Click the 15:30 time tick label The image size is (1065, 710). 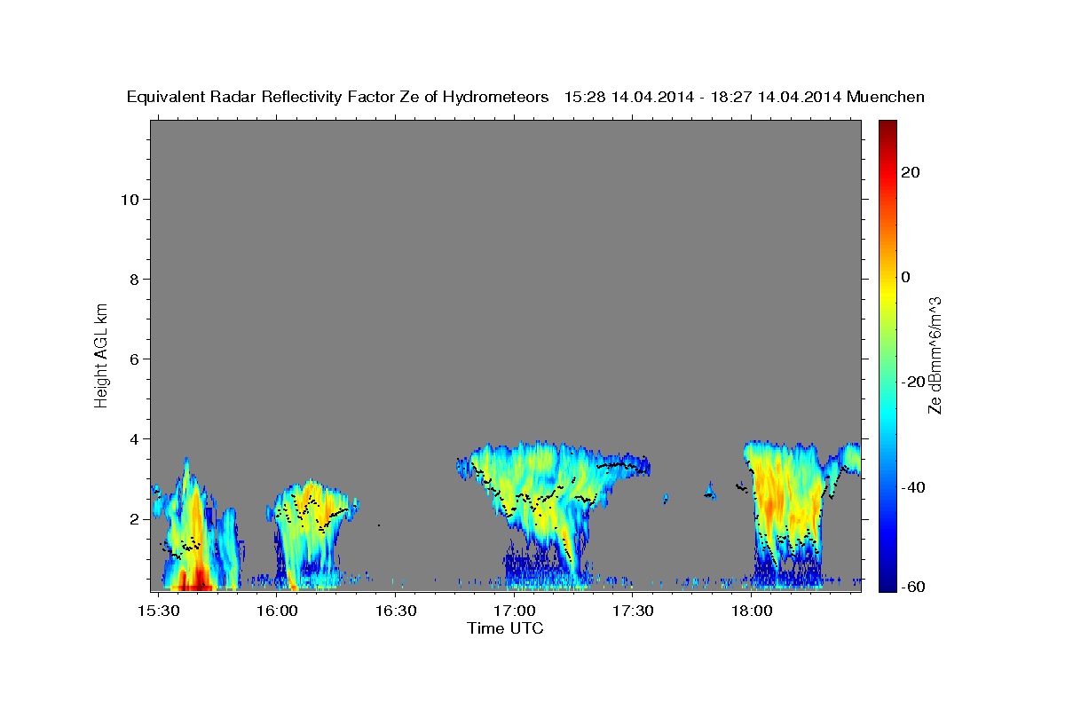[x=159, y=611]
